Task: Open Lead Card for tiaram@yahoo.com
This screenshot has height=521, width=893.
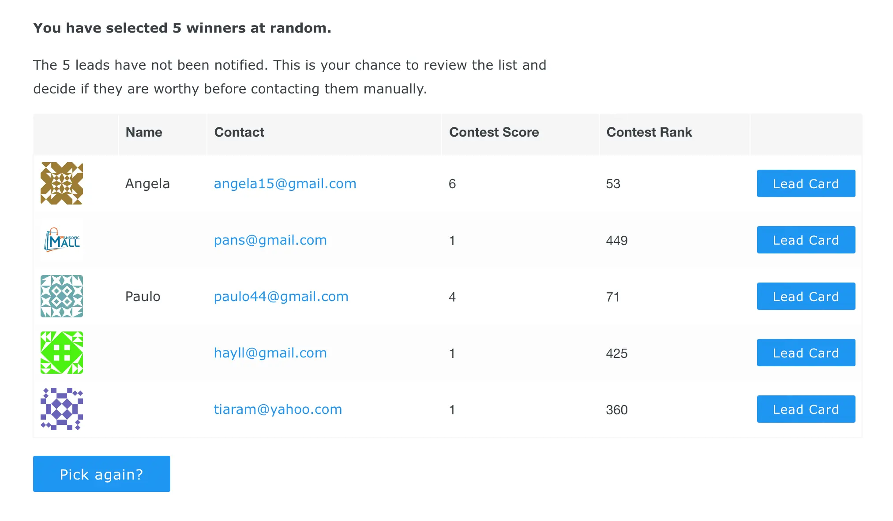Action: pyautogui.click(x=806, y=409)
